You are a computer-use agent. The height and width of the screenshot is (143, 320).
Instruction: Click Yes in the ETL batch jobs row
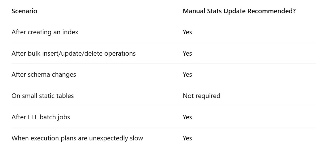click(187, 117)
